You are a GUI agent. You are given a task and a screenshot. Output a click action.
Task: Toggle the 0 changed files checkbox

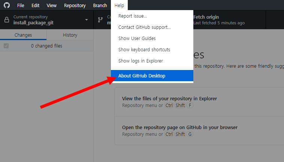(x=6, y=46)
